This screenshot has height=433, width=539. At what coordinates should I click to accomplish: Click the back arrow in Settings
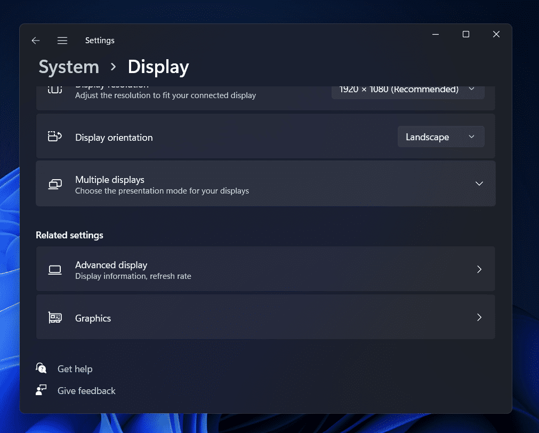point(36,41)
